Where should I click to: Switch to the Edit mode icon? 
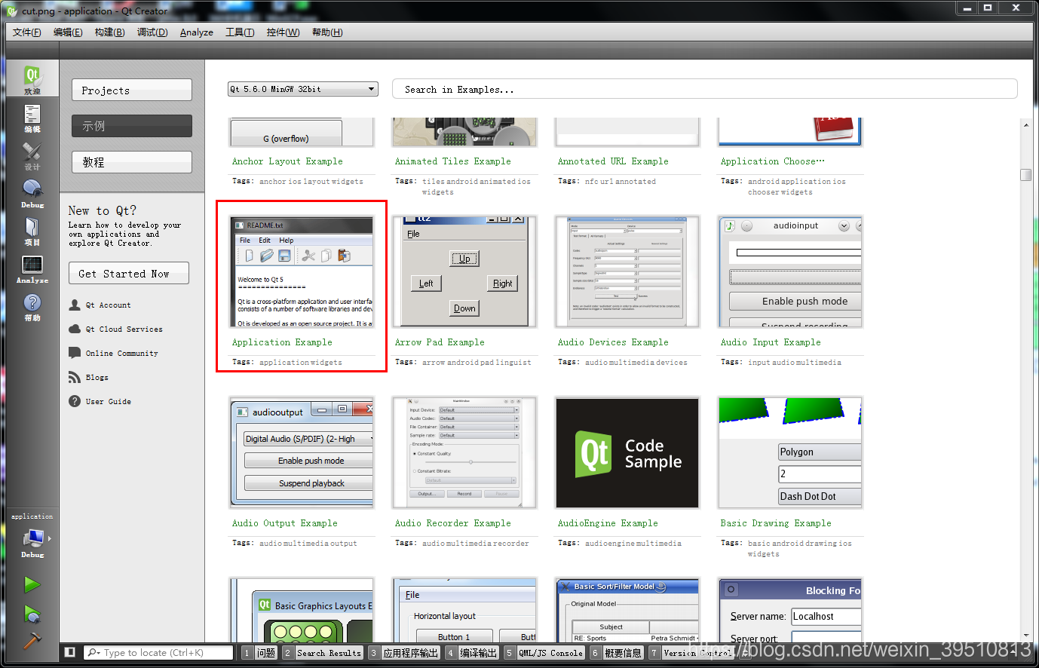tap(32, 118)
